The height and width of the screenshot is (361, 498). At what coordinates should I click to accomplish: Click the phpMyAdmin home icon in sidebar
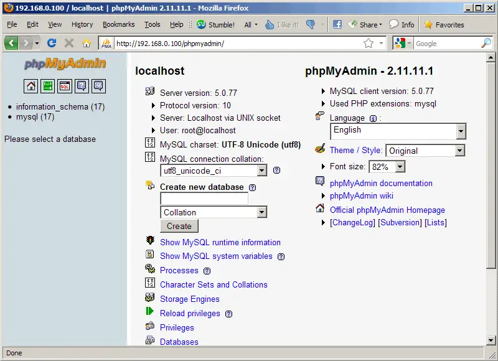tap(31, 86)
